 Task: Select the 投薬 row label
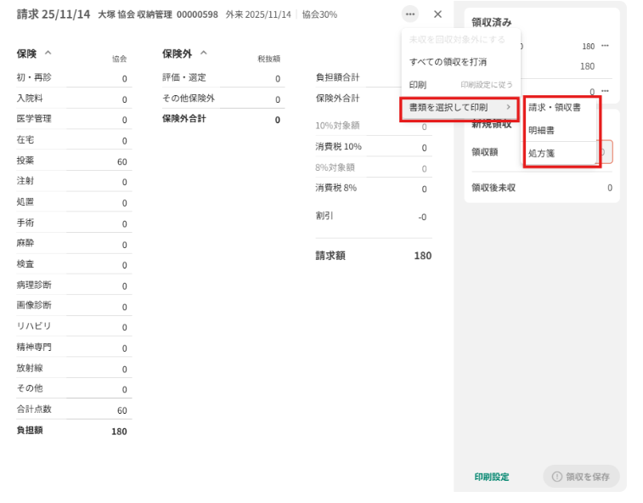tap(25, 161)
